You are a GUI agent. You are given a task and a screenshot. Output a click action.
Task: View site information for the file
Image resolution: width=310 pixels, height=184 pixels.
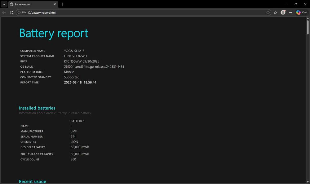[x=22, y=12]
